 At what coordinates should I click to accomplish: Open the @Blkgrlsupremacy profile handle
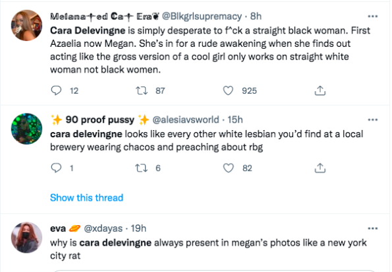(202, 17)
